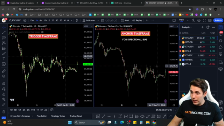The height and width of the screenshot is (126, 224).
Task: Expand the Analysis watchlist dropdown
Action: [187, 27]
